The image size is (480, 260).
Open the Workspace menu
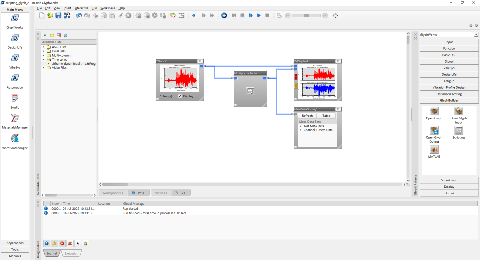(108, 8)
